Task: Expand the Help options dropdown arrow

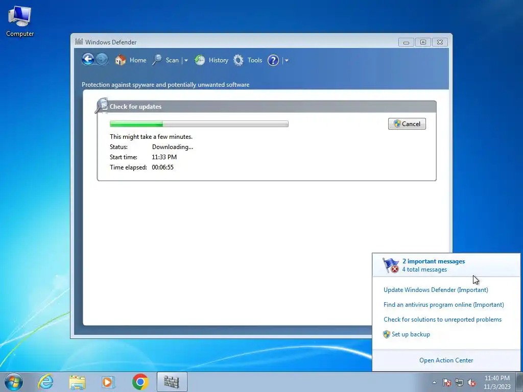Action: (x=287, y=61)
